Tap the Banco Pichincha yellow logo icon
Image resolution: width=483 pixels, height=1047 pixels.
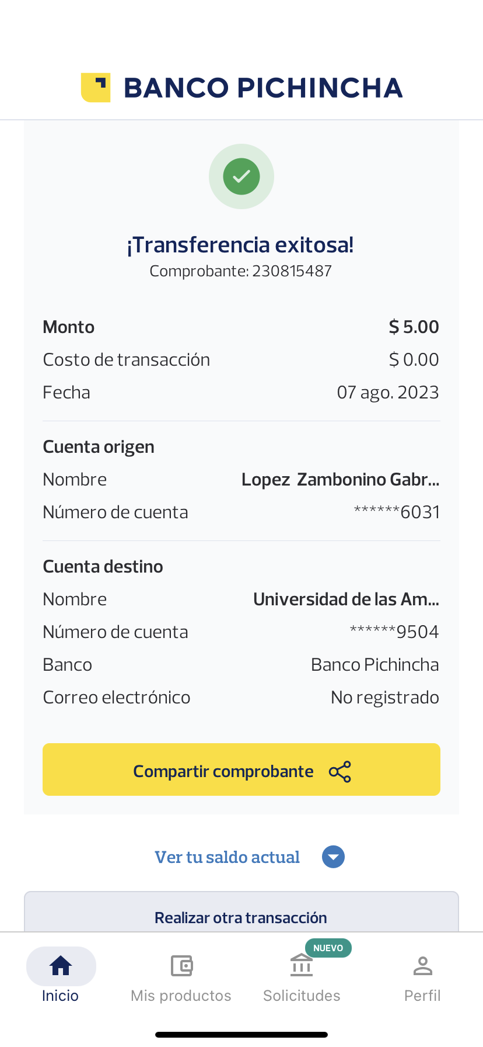[x=96, y=88]
